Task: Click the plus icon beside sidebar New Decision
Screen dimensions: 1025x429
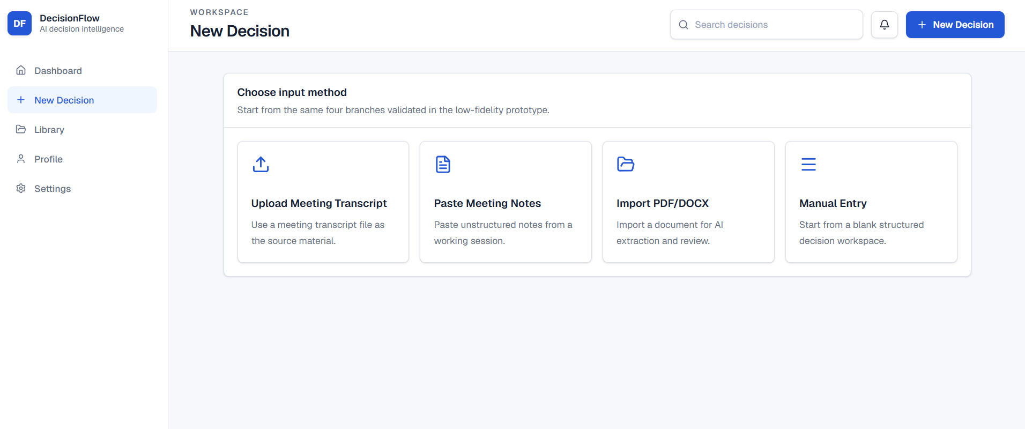Action: pyautogui.click(x=21, y=100)
